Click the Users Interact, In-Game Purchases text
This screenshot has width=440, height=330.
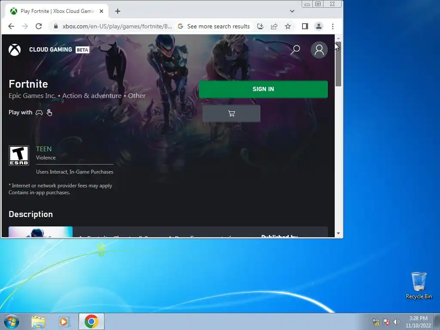75,172
